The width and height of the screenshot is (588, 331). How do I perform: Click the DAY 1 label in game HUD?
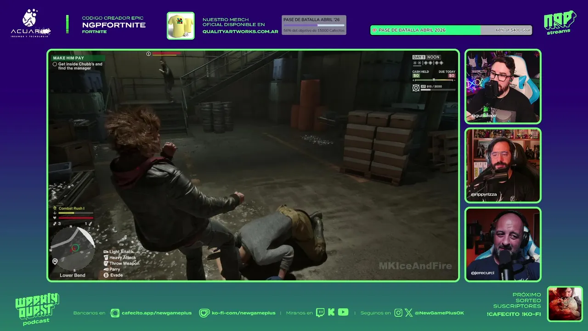[419, 57]
